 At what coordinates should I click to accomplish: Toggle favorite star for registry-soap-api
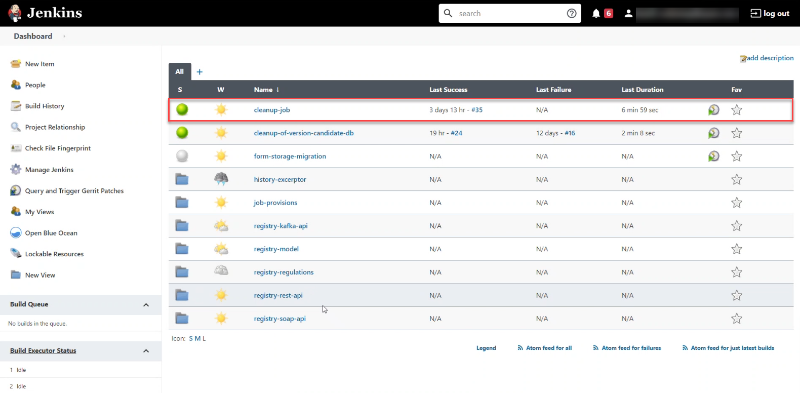pyautogui.click(x=736, y=319)
